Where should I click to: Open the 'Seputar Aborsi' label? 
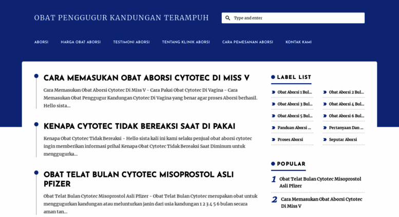tap(343, 140)
